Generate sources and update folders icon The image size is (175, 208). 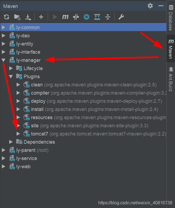tap(17, 17)
